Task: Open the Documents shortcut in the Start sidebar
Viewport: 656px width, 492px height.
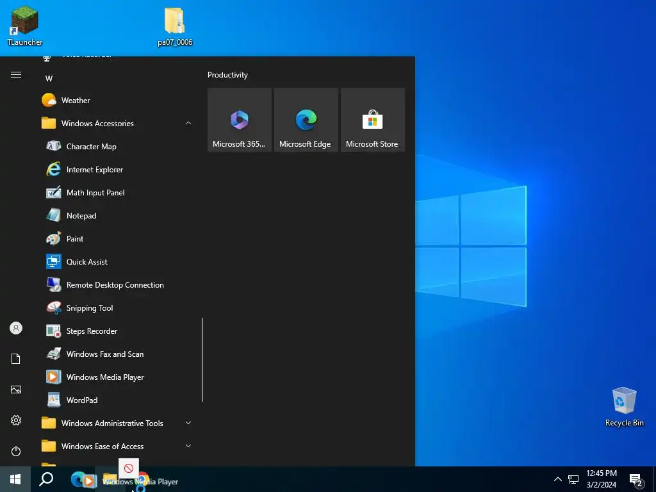Action: (16, 359)
